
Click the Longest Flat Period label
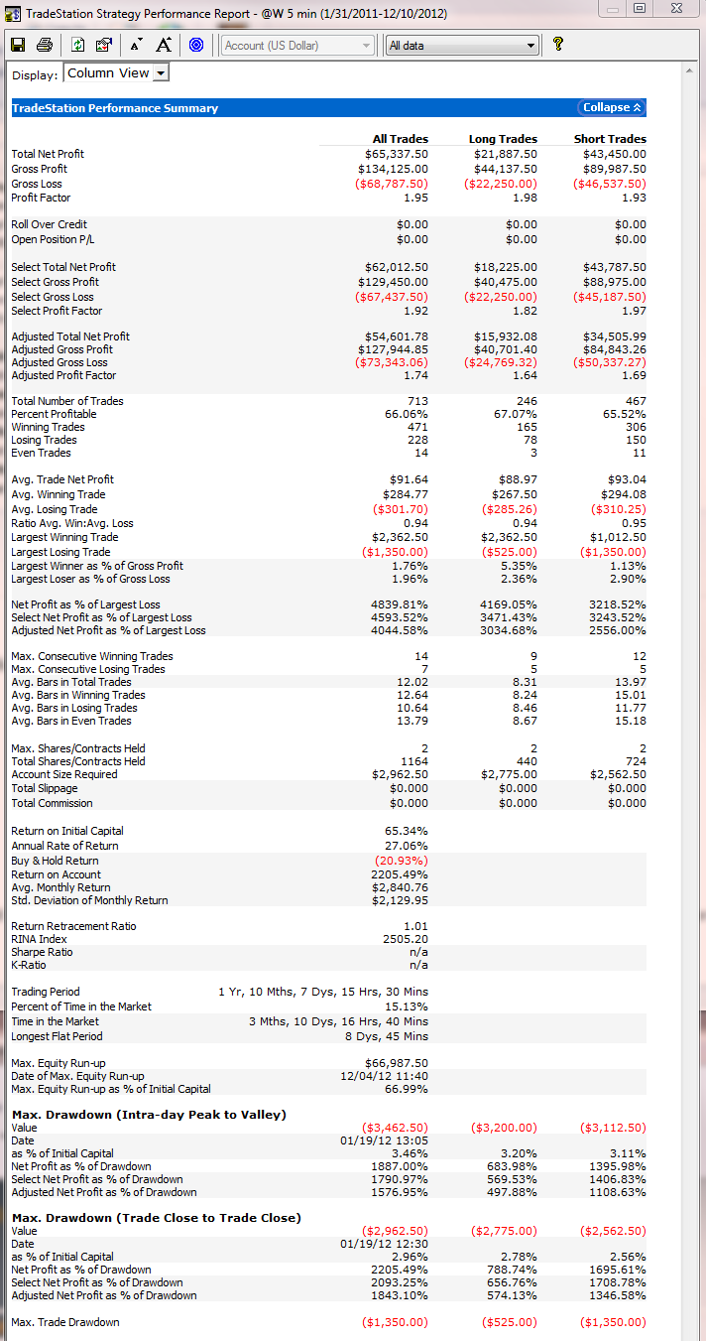point(58,1036)
